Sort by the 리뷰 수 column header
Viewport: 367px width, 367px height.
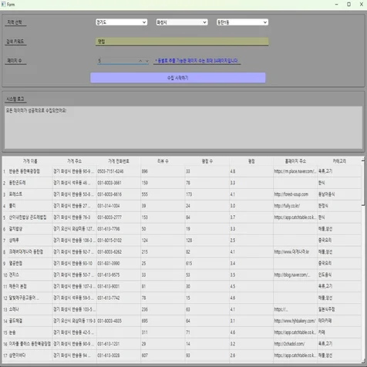tap(163, 161)
